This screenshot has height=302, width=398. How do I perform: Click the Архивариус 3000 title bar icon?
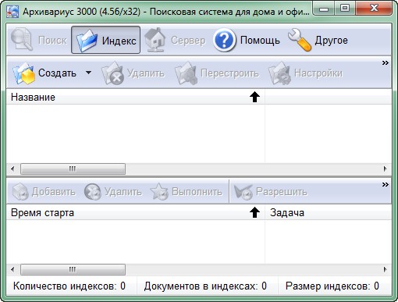click(12, 12)
